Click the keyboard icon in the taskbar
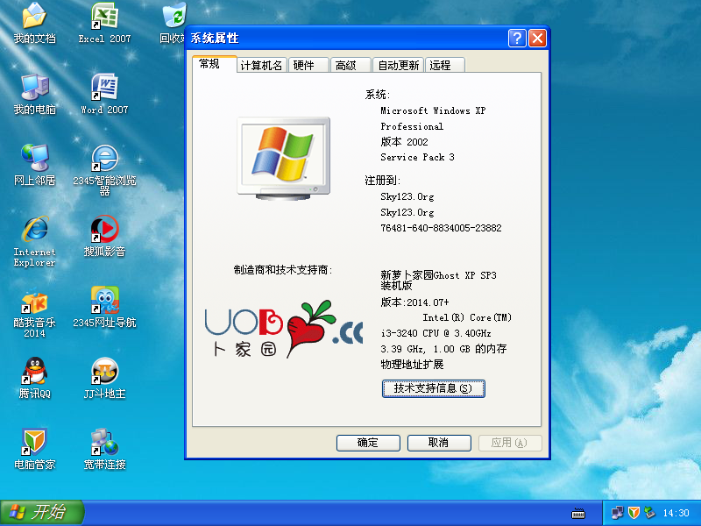The image size is (701, 526). coord(578,513)
